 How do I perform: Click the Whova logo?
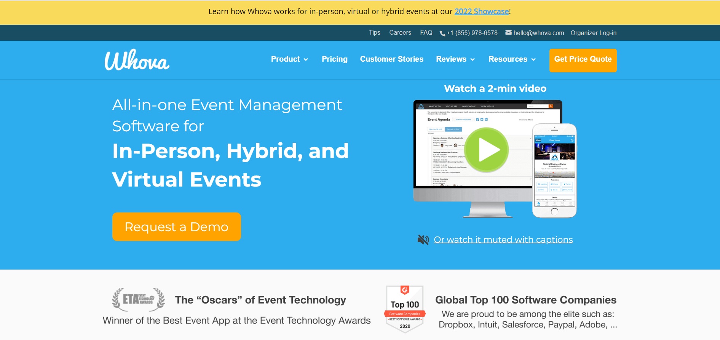click(137, 60)
